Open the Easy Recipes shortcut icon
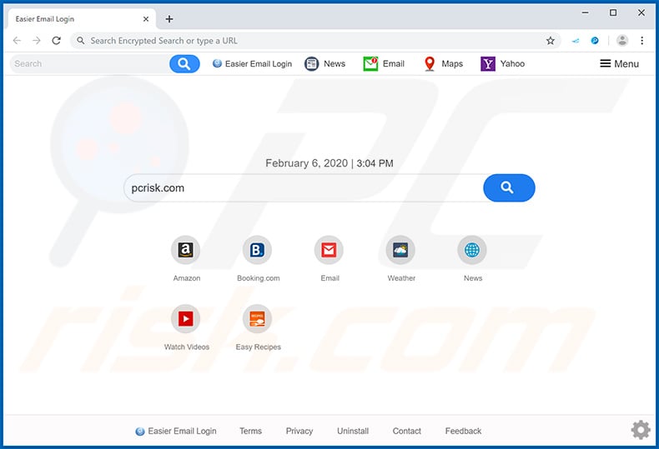This screenshot has width=659, height=449. [x=257, y=319]
